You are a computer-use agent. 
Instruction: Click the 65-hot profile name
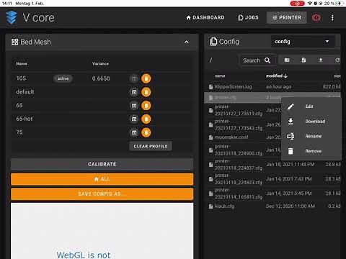25,119
